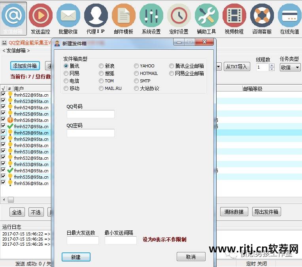302x267 pixels.
Task: Increase the 线程数 thread count
Action: (272, 65)
